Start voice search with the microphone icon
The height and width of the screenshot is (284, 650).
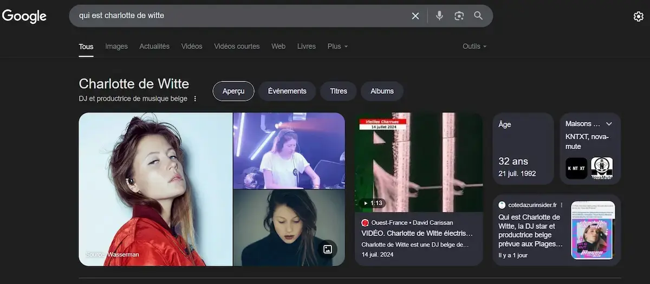439,16
